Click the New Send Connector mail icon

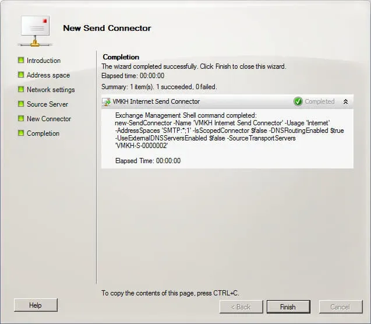[x=35, y=31]
